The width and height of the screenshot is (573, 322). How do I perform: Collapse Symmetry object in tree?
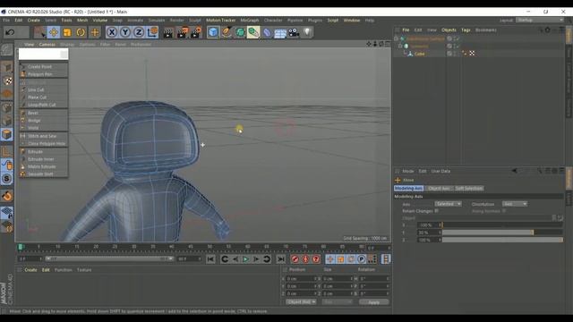400,46
